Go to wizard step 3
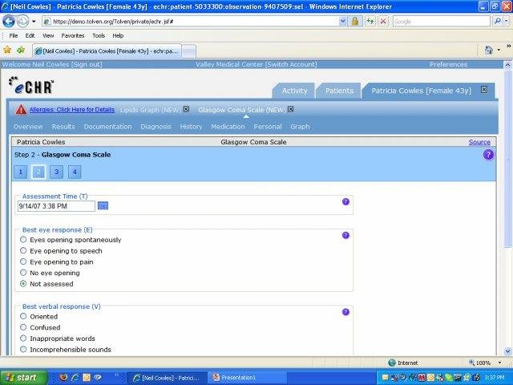Screen dimensions: 513x385 tap(56, 172)
